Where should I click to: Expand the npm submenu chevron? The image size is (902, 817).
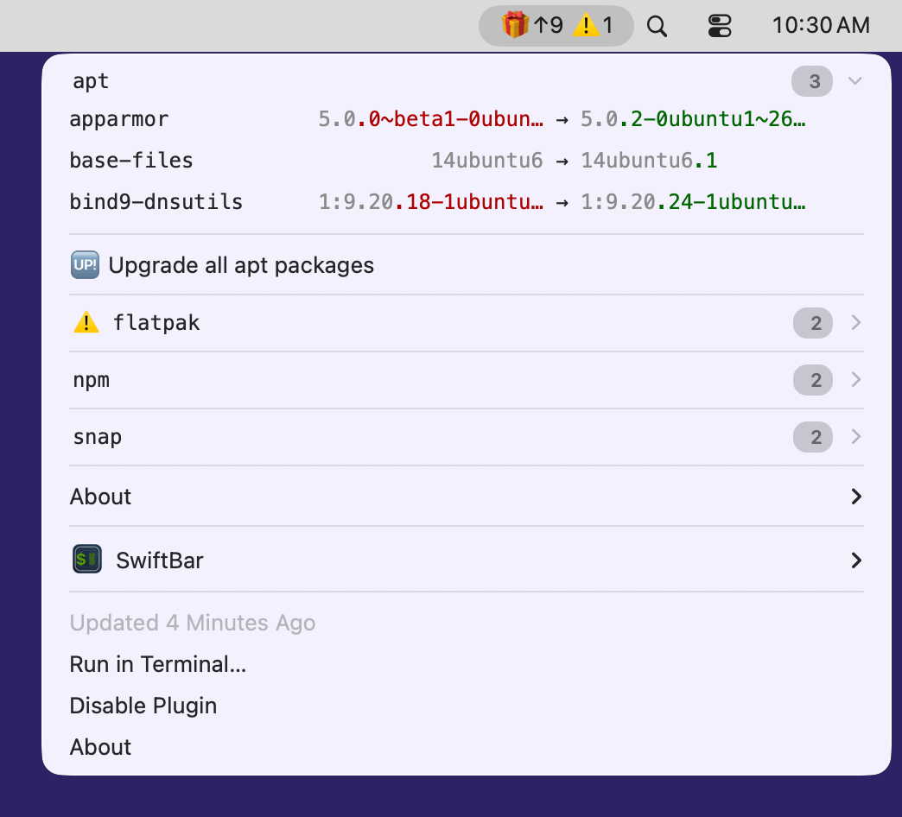click(856, 379)
